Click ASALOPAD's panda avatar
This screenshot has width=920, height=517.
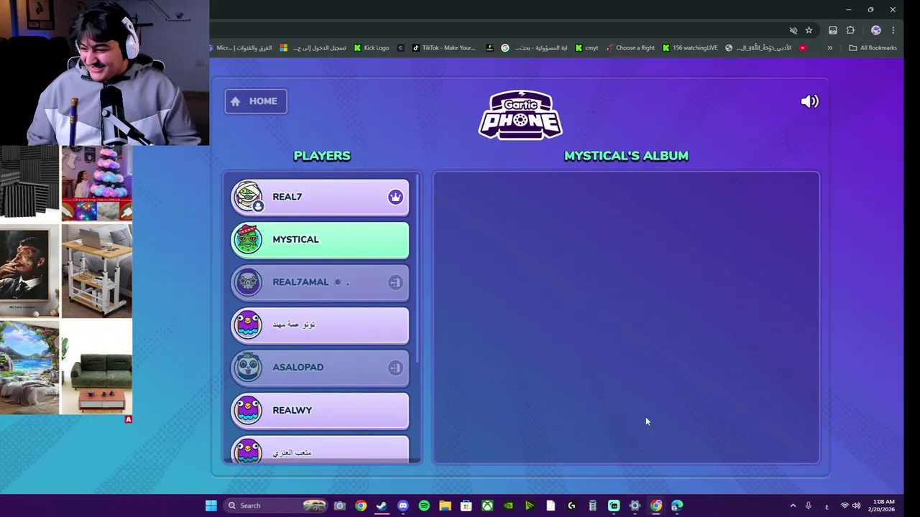[248, 368]
